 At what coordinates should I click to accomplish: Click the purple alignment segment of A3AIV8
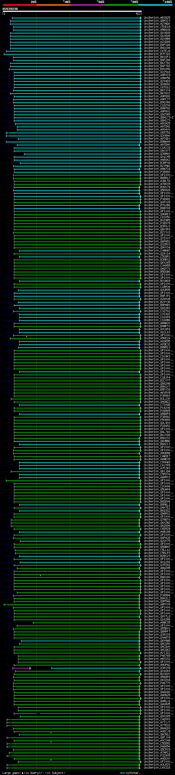point(22,668)
